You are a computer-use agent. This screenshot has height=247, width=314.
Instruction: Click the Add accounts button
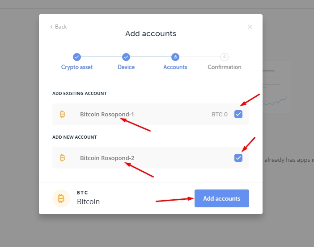tap(222, 198)
